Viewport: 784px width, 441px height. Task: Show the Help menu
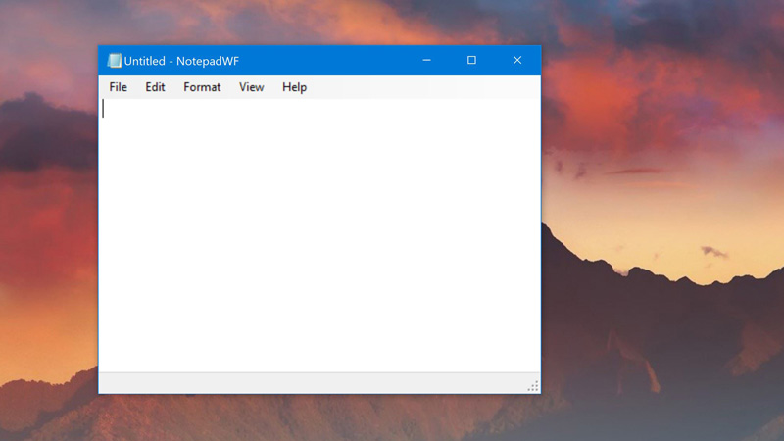pos(295,87)
